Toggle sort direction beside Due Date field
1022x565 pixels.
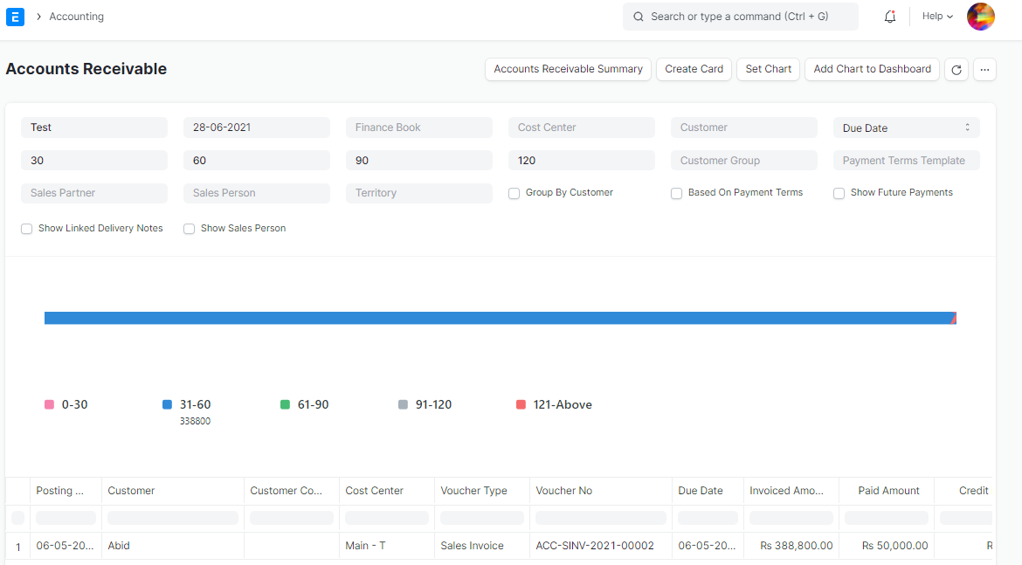click(x=969, y=127)
